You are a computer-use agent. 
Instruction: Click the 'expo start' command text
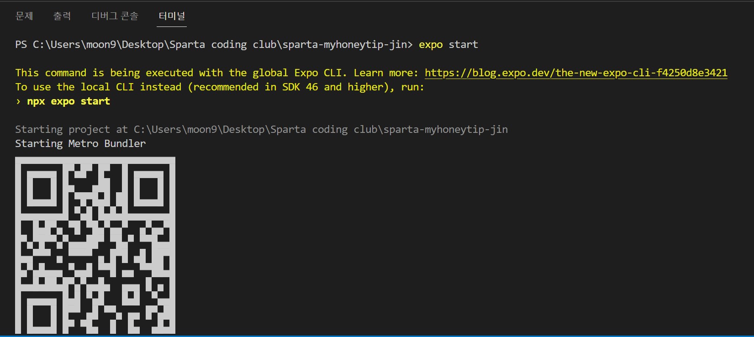(x=448, y=45)
